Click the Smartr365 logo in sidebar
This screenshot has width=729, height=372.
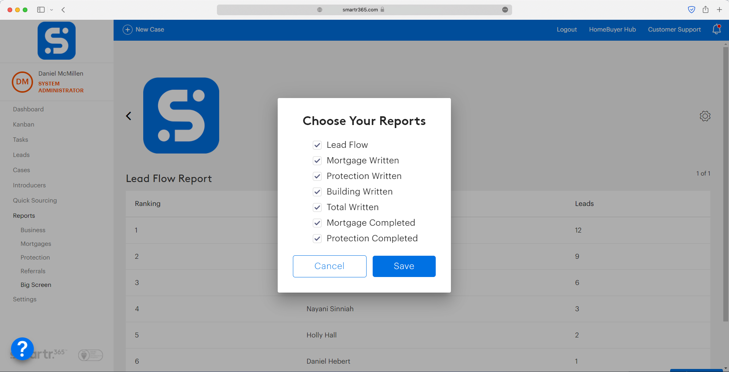57,41
